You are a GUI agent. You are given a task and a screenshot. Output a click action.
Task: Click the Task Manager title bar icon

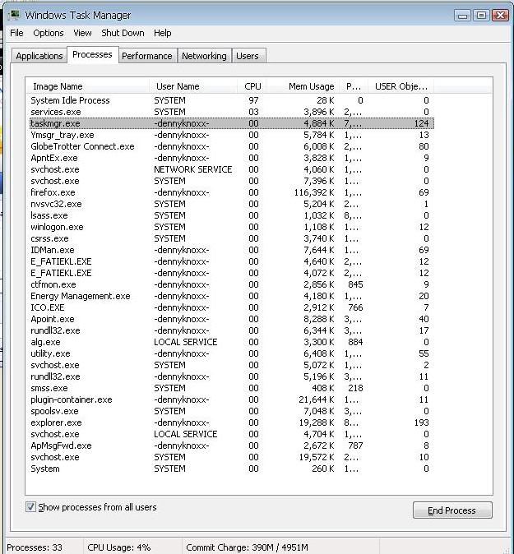coord(15,15)
